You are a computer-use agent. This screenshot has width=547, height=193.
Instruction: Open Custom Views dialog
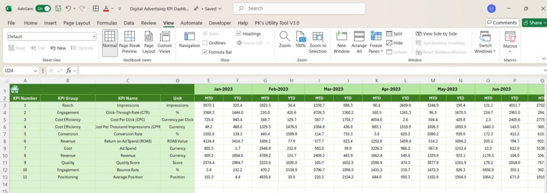(x=165, y=43)
